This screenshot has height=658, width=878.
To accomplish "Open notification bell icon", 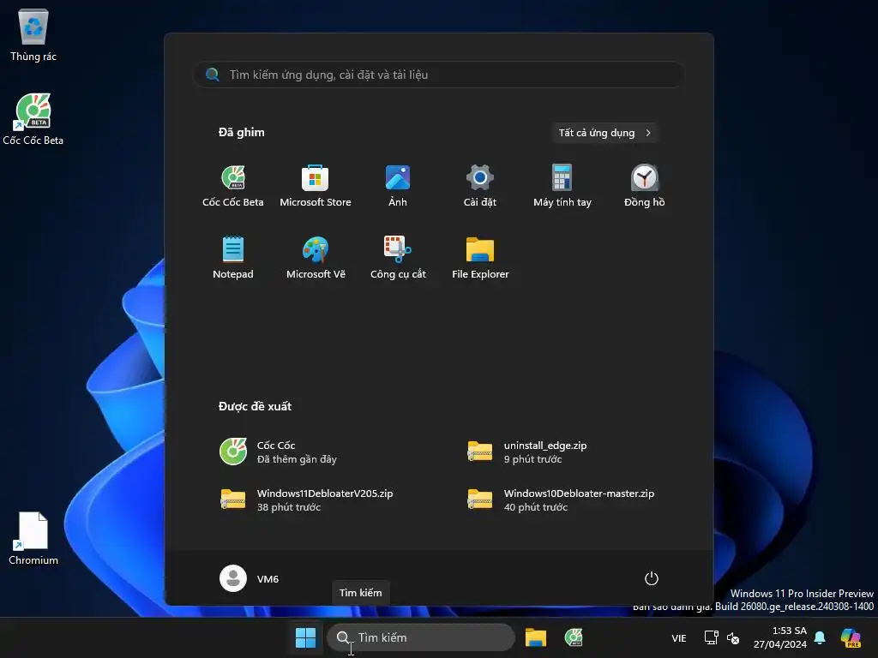I will 820,637.
